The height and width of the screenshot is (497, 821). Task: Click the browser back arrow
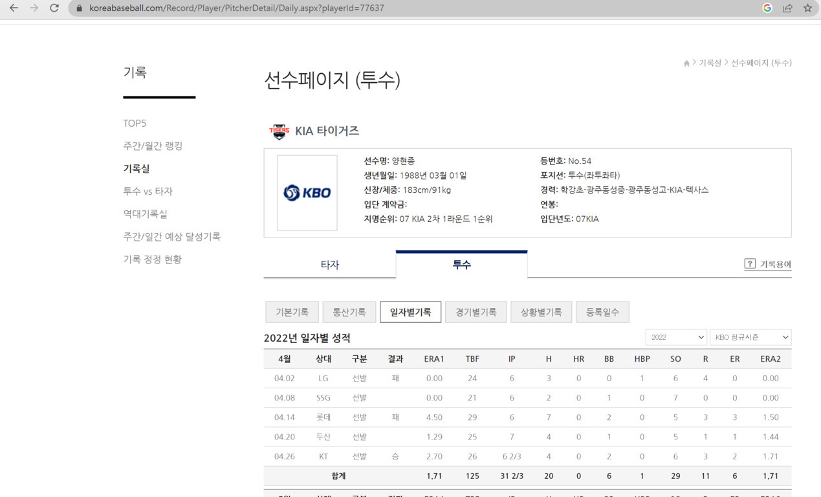tap(13, 9)
